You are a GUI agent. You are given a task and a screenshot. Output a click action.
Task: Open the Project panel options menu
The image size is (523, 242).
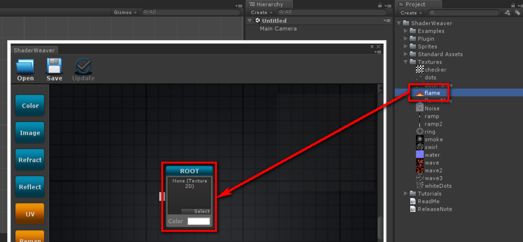(519, 6)
